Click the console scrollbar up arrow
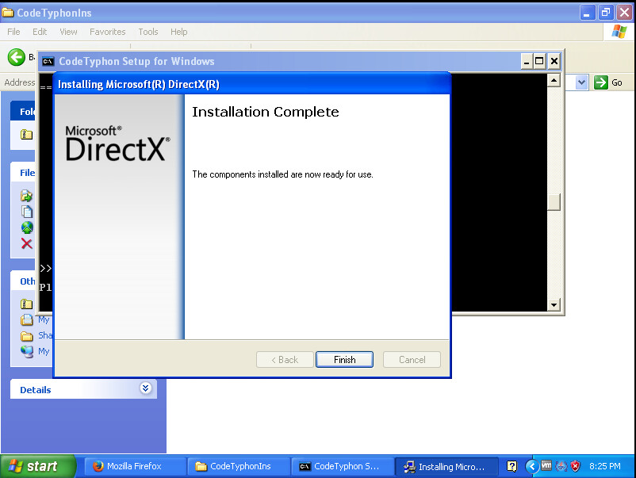 coord(554,80)
